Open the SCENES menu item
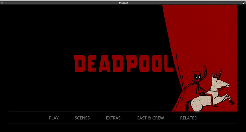The height and width of the screenshot is (132, 246). click(x=82, y=118)
